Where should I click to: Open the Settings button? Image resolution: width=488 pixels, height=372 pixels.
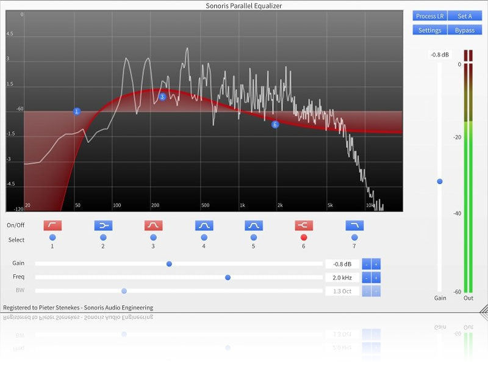tap(430, 30)
